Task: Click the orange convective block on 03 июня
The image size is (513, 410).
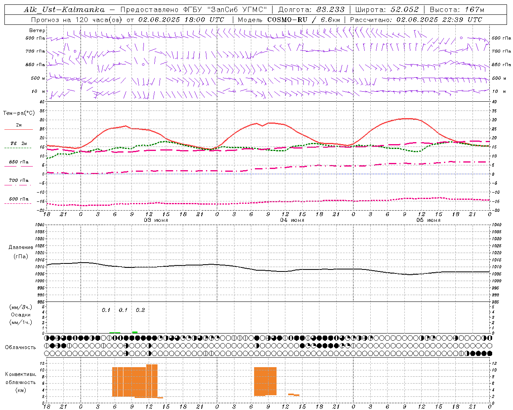Action: (135, 382)
